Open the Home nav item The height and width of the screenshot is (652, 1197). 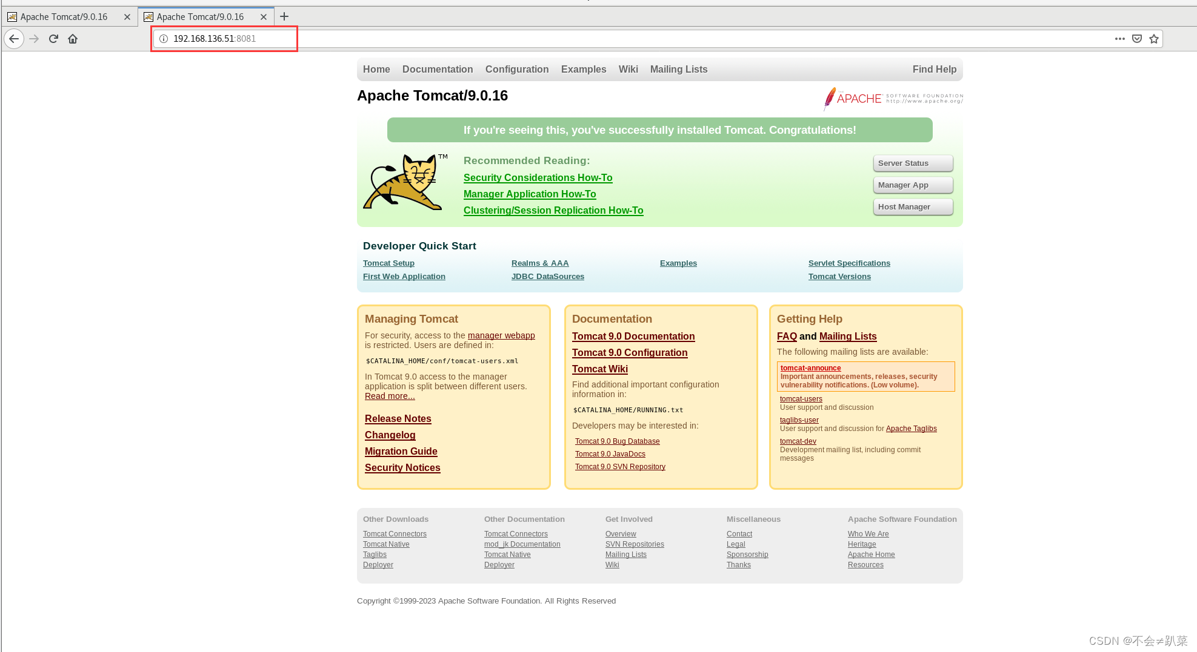coord(376,69)
